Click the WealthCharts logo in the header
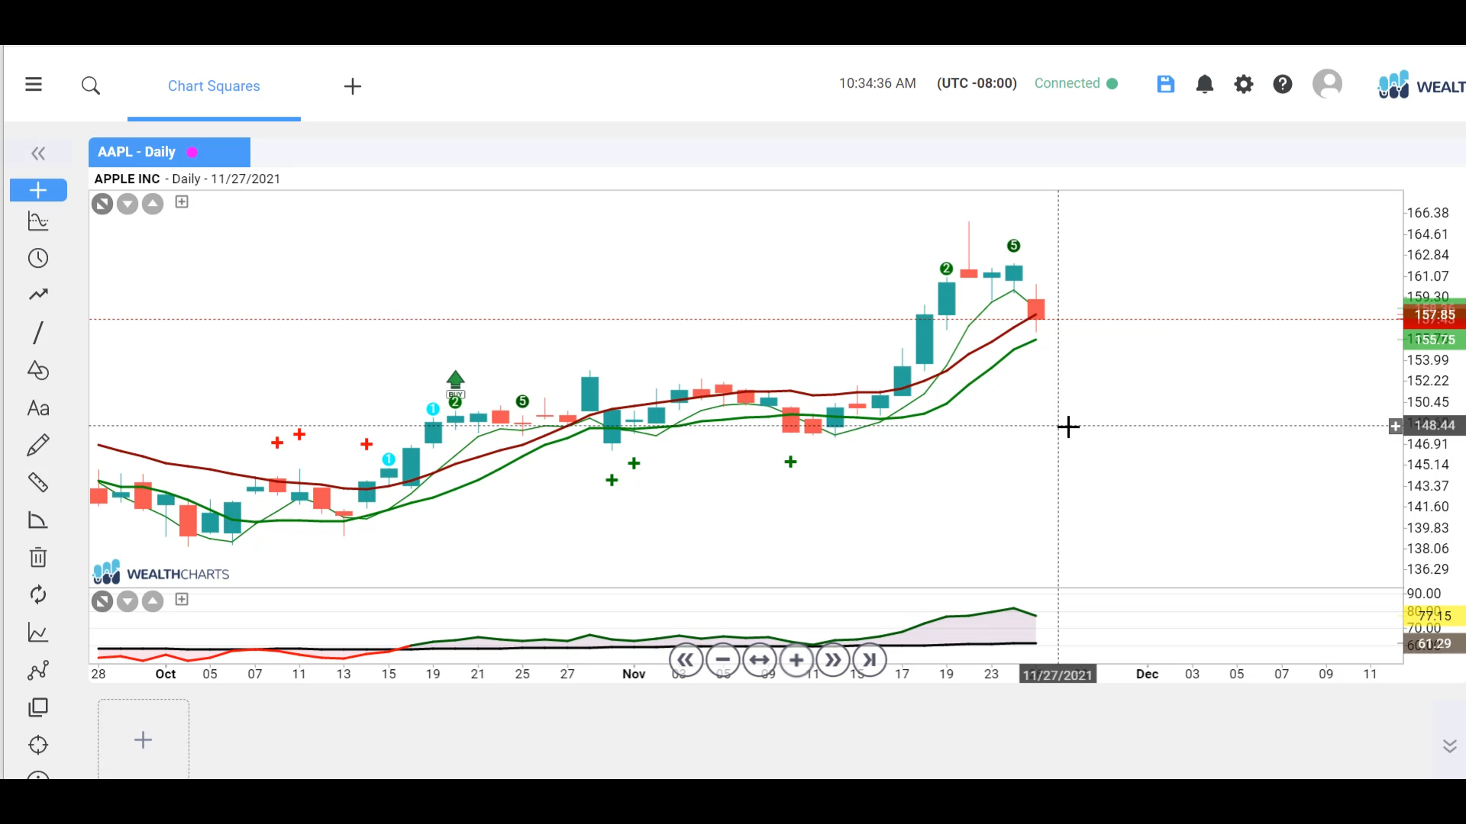 coord(1421,85)
